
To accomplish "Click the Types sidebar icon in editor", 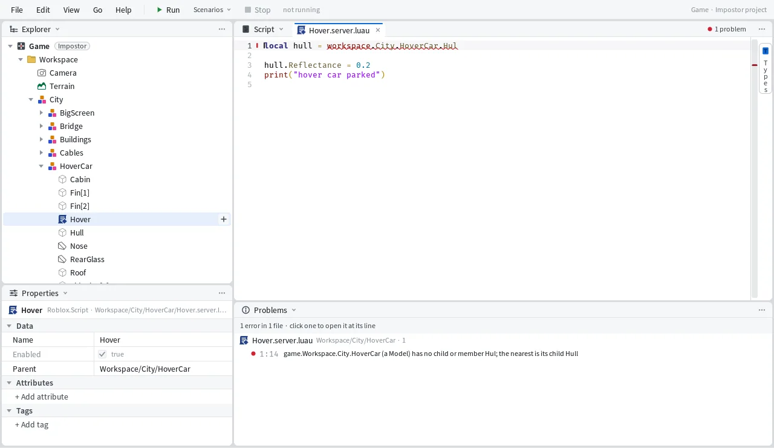I will [766, 51].
